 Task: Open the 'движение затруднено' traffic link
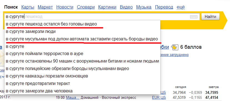coord(175,55)
